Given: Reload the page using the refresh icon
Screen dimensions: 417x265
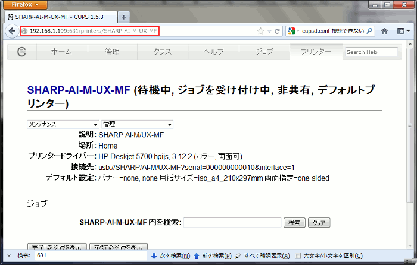Looking at the screenshot, I should point(277,31).
